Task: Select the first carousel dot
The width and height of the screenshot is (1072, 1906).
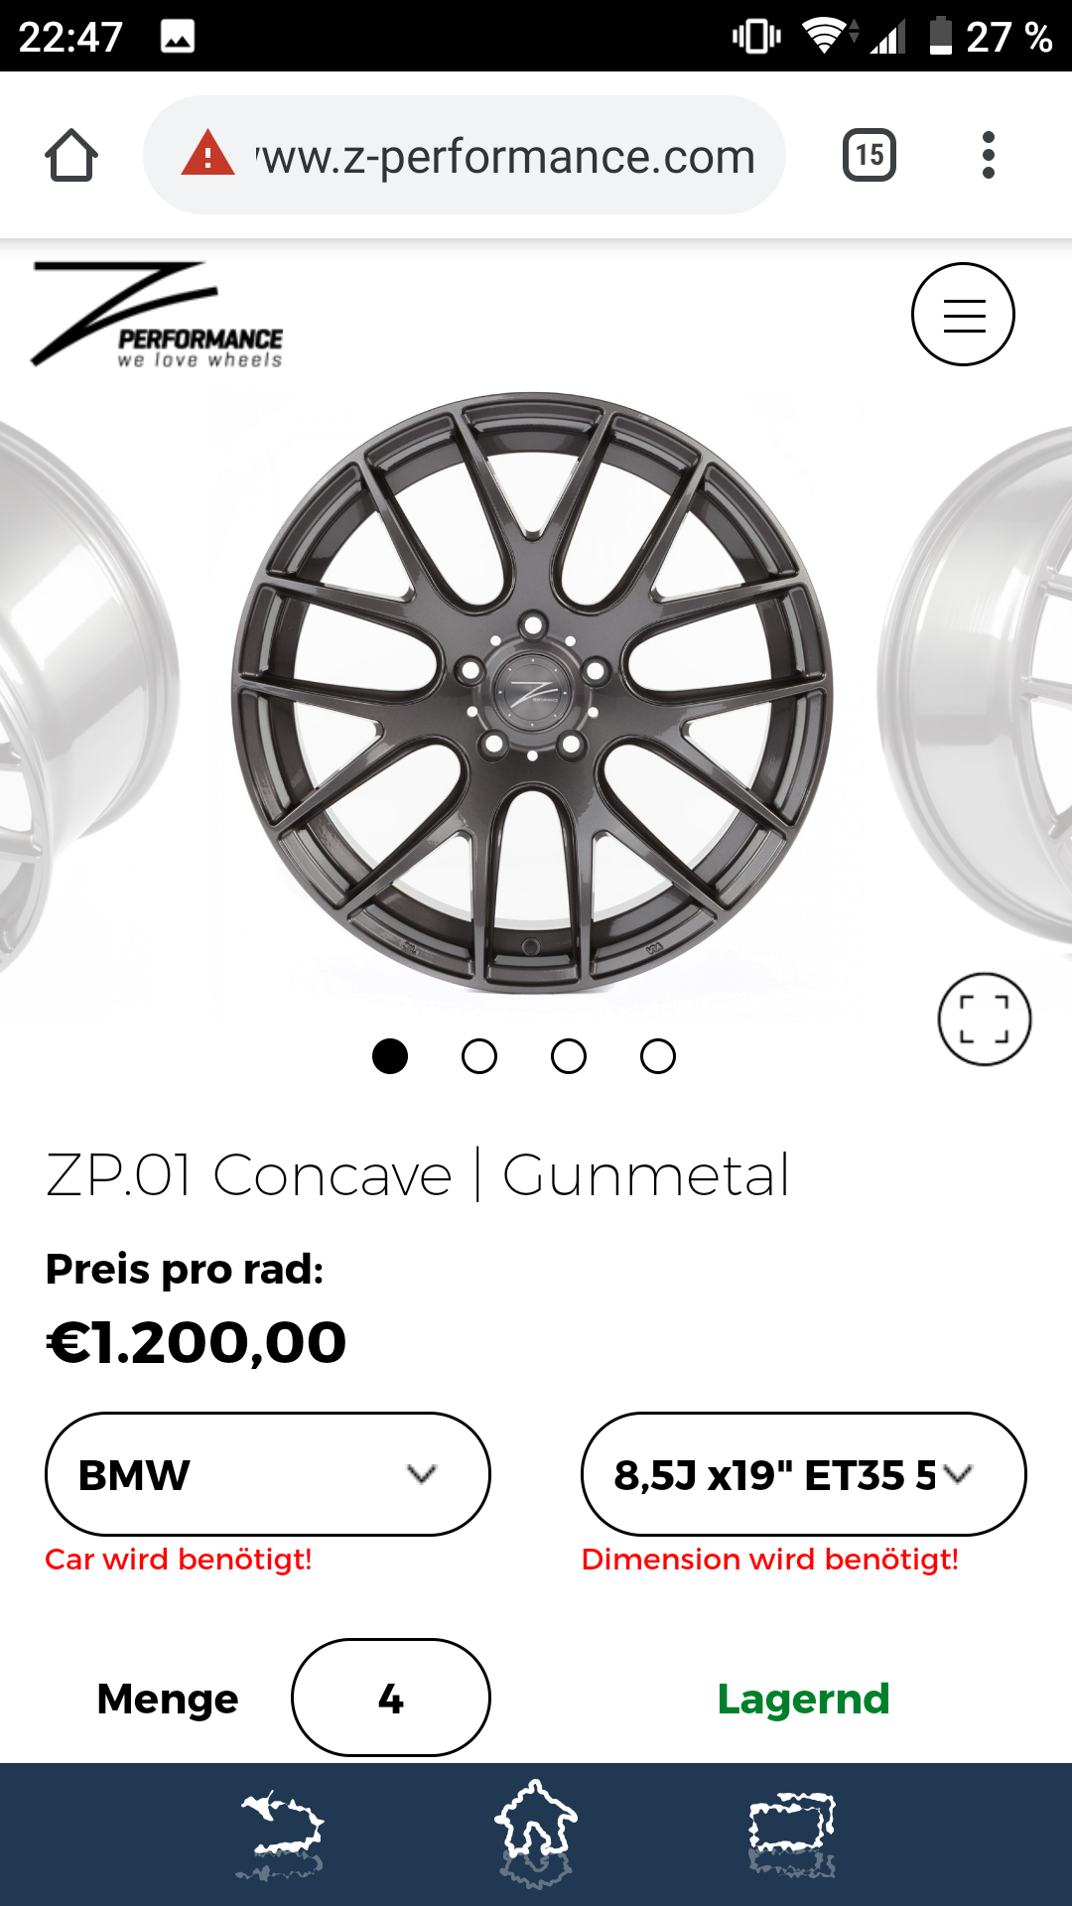Action: click(x=390, y=1056)
